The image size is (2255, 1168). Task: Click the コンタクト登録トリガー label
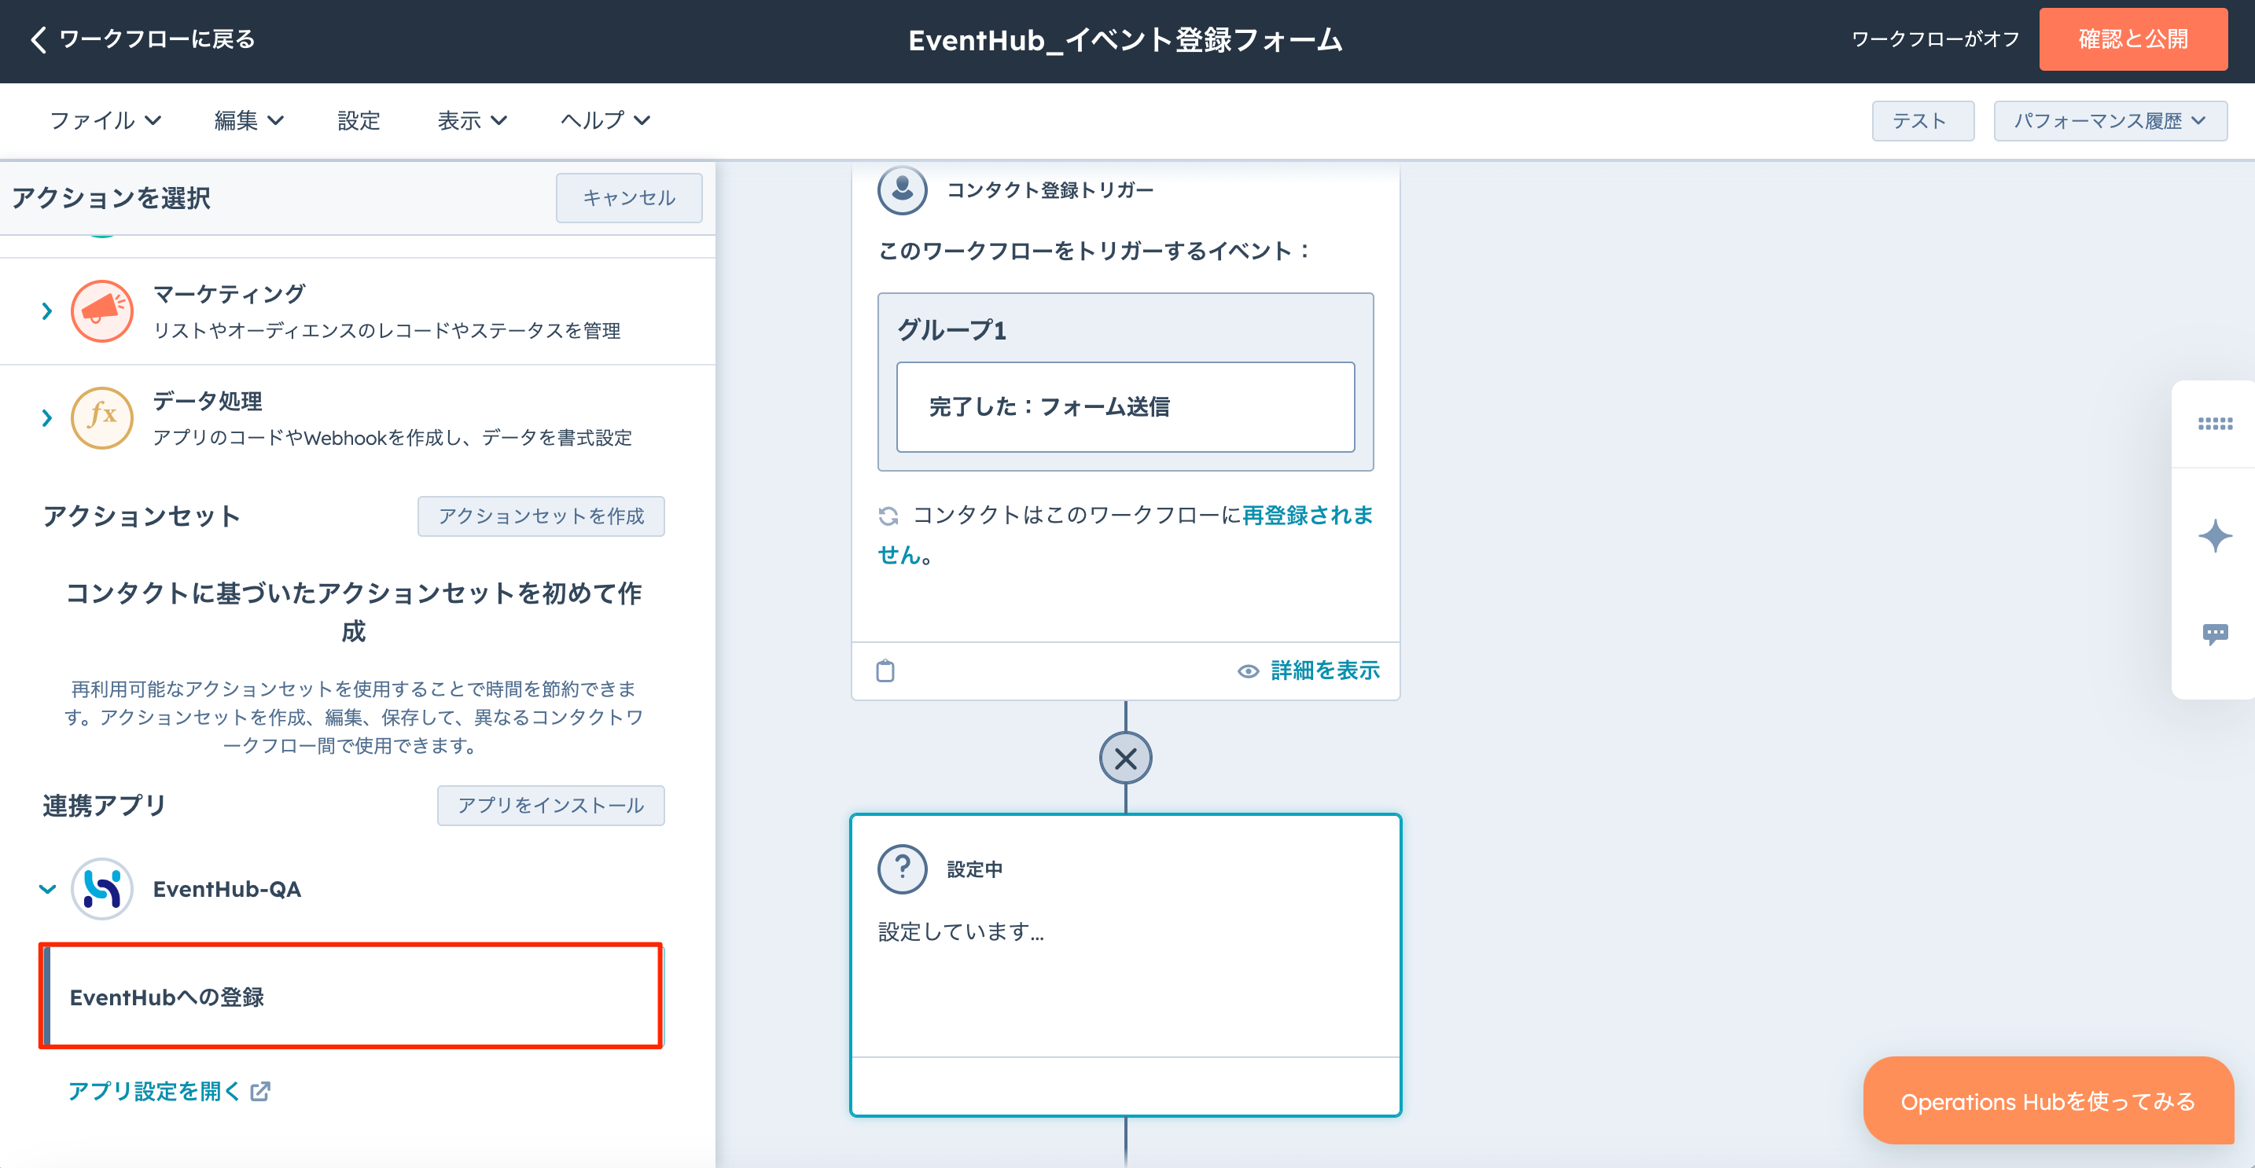coord(1050,190)
